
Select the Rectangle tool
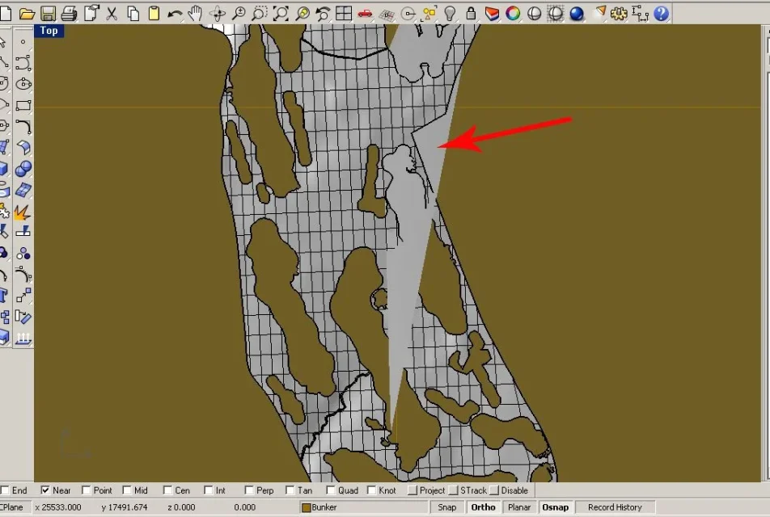pyautogui.click(x=23, y=106)
